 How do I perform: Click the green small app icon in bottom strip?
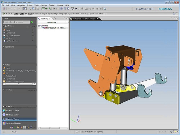(15, 127)
